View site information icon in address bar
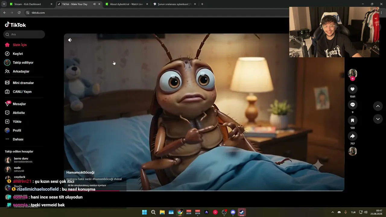 pos(27,13)
